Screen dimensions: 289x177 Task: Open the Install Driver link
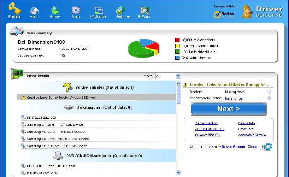(234, 98)
